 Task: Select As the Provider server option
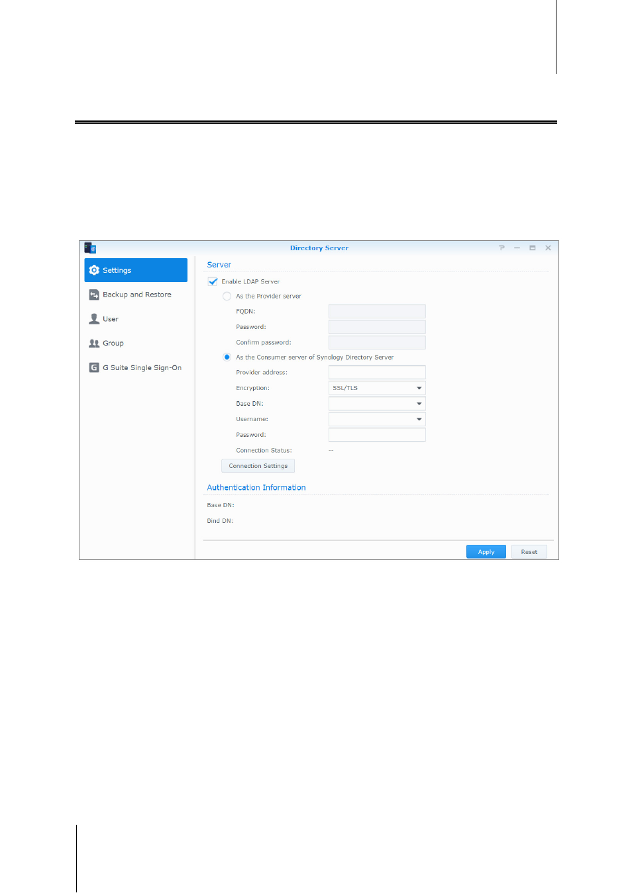(227, 297)
